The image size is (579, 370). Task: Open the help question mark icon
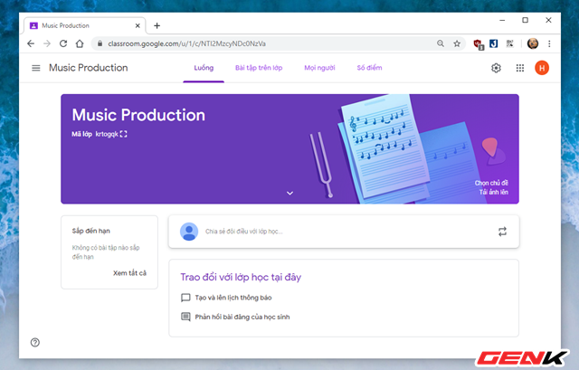coord(35,342)
